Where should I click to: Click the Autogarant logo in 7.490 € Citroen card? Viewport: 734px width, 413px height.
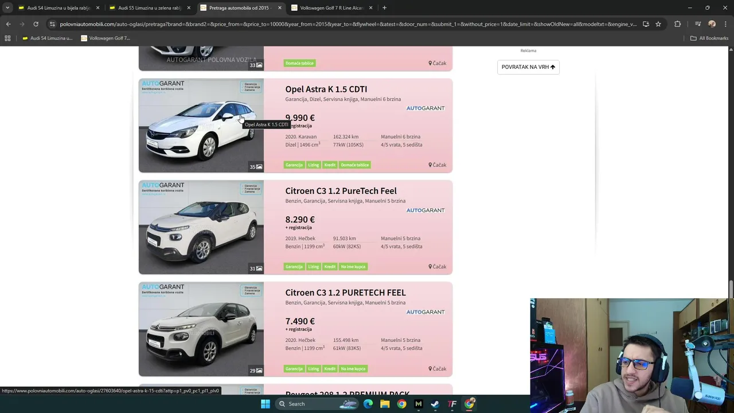[x=425, y=312]
